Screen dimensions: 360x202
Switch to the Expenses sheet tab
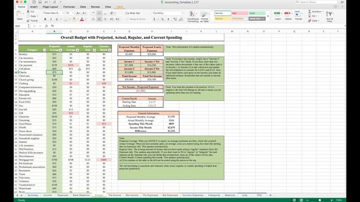click(x=62, y=195)
